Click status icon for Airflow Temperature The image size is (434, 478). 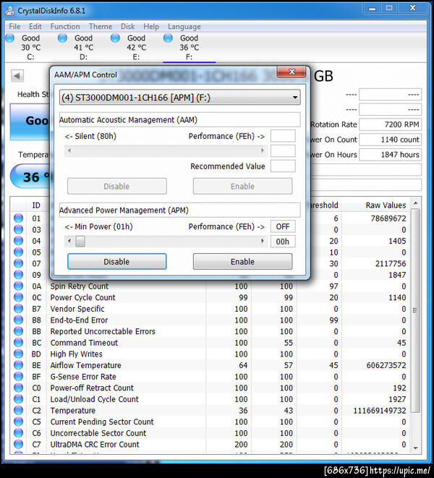tap(19, 365)
